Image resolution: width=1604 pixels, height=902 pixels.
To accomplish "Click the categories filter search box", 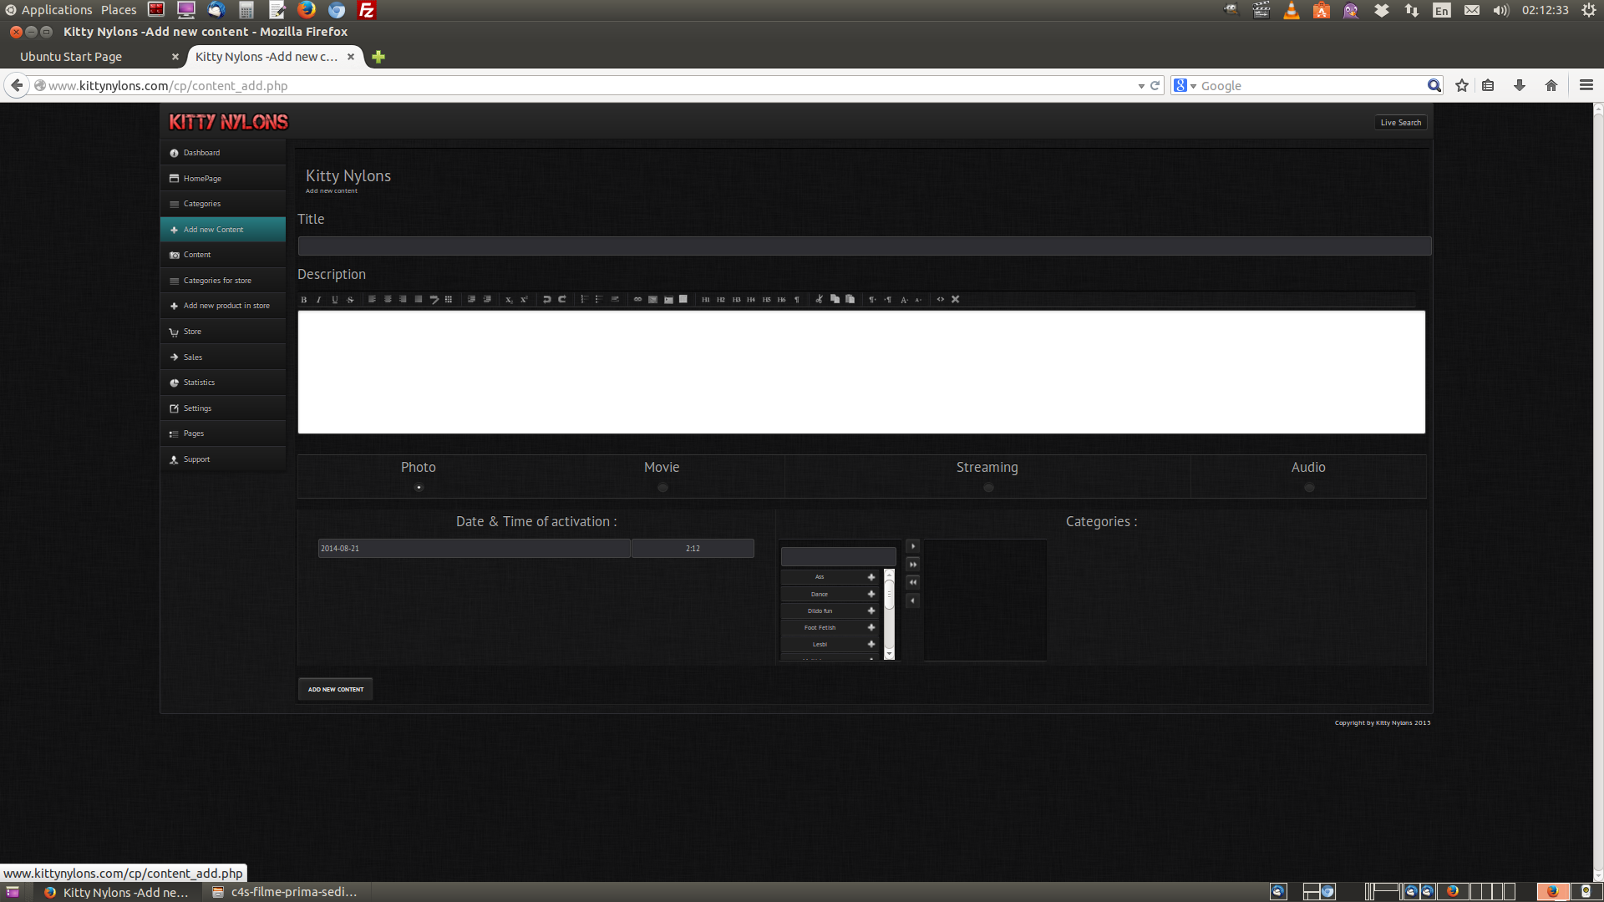I will click(x=838, y=556).
